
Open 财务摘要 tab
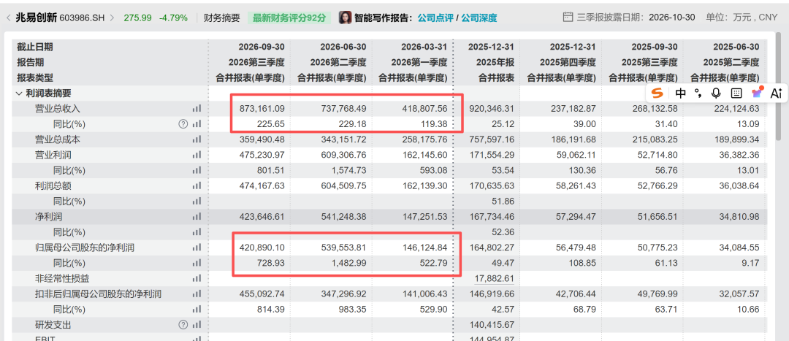[221, 18]
